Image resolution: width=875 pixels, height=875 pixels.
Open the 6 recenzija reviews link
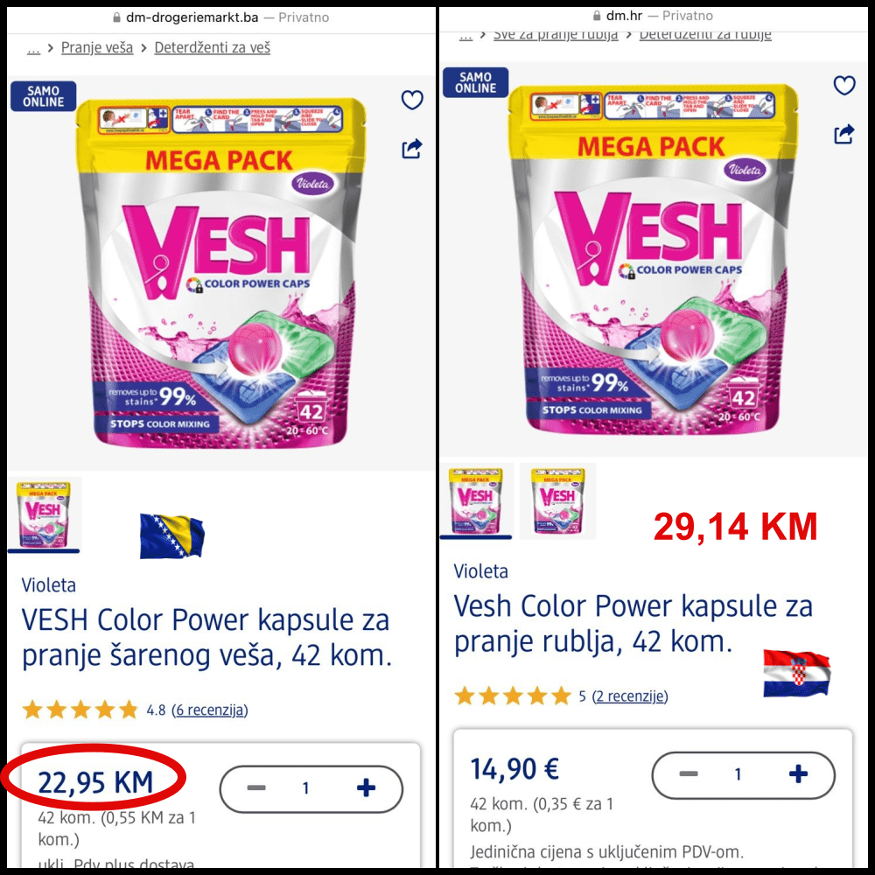coord(210,710)
